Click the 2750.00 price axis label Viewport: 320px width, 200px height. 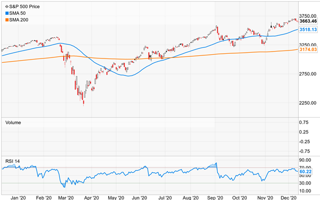coord(308,74)
